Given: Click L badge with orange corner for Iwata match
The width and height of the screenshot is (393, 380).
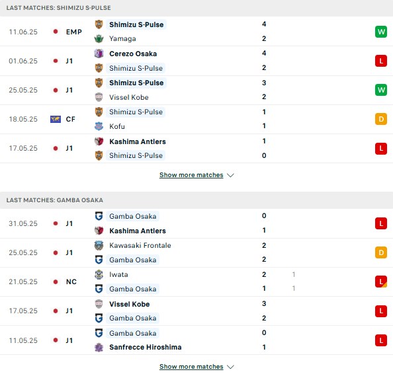Looking at the screenshot, I should (381, 282).
